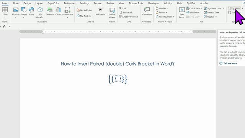Screen dimensions: 245x138
Task: Click the double curly bracket equation
Action: (118, 79)
